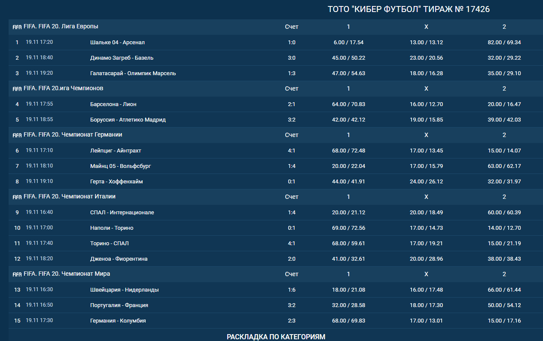Click the FIFA 20. Чемпионат Италии section header
The height and width of the screenshot is (341, 543).
click(x=70, y=196)
